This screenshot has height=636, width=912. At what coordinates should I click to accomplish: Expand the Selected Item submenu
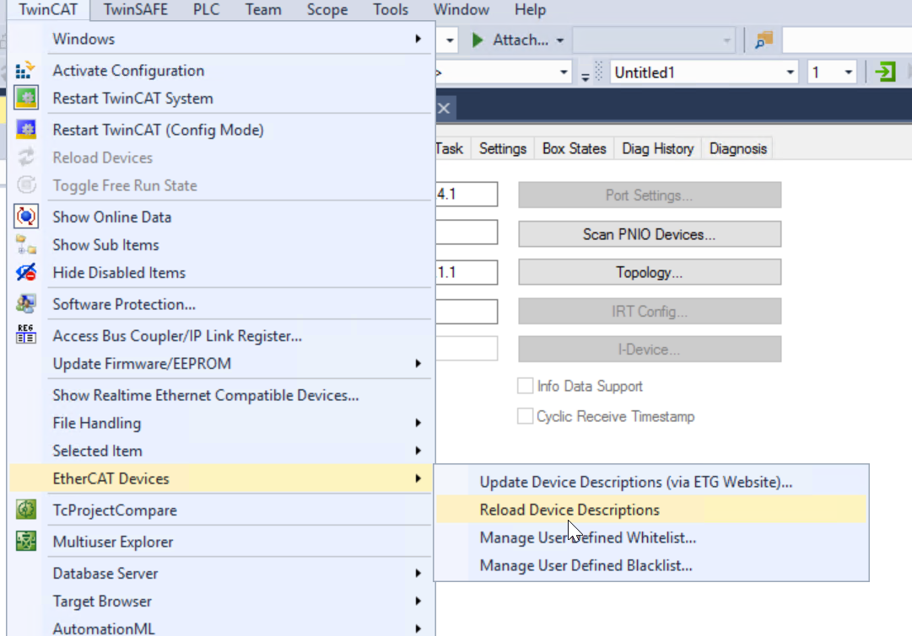[418, 450]
